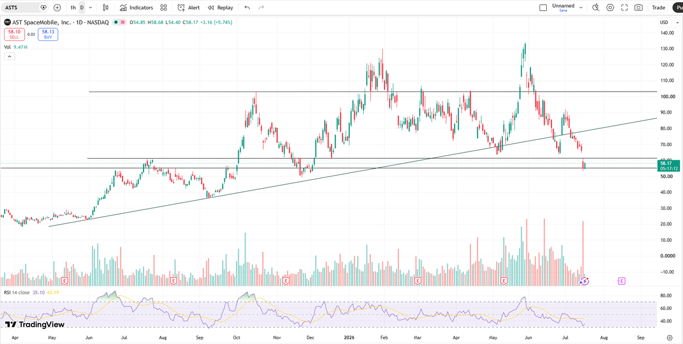
Task: Open the layout setup square icon
Action: point(543,7)
